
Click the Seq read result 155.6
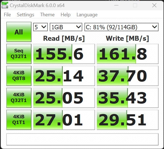64,54
